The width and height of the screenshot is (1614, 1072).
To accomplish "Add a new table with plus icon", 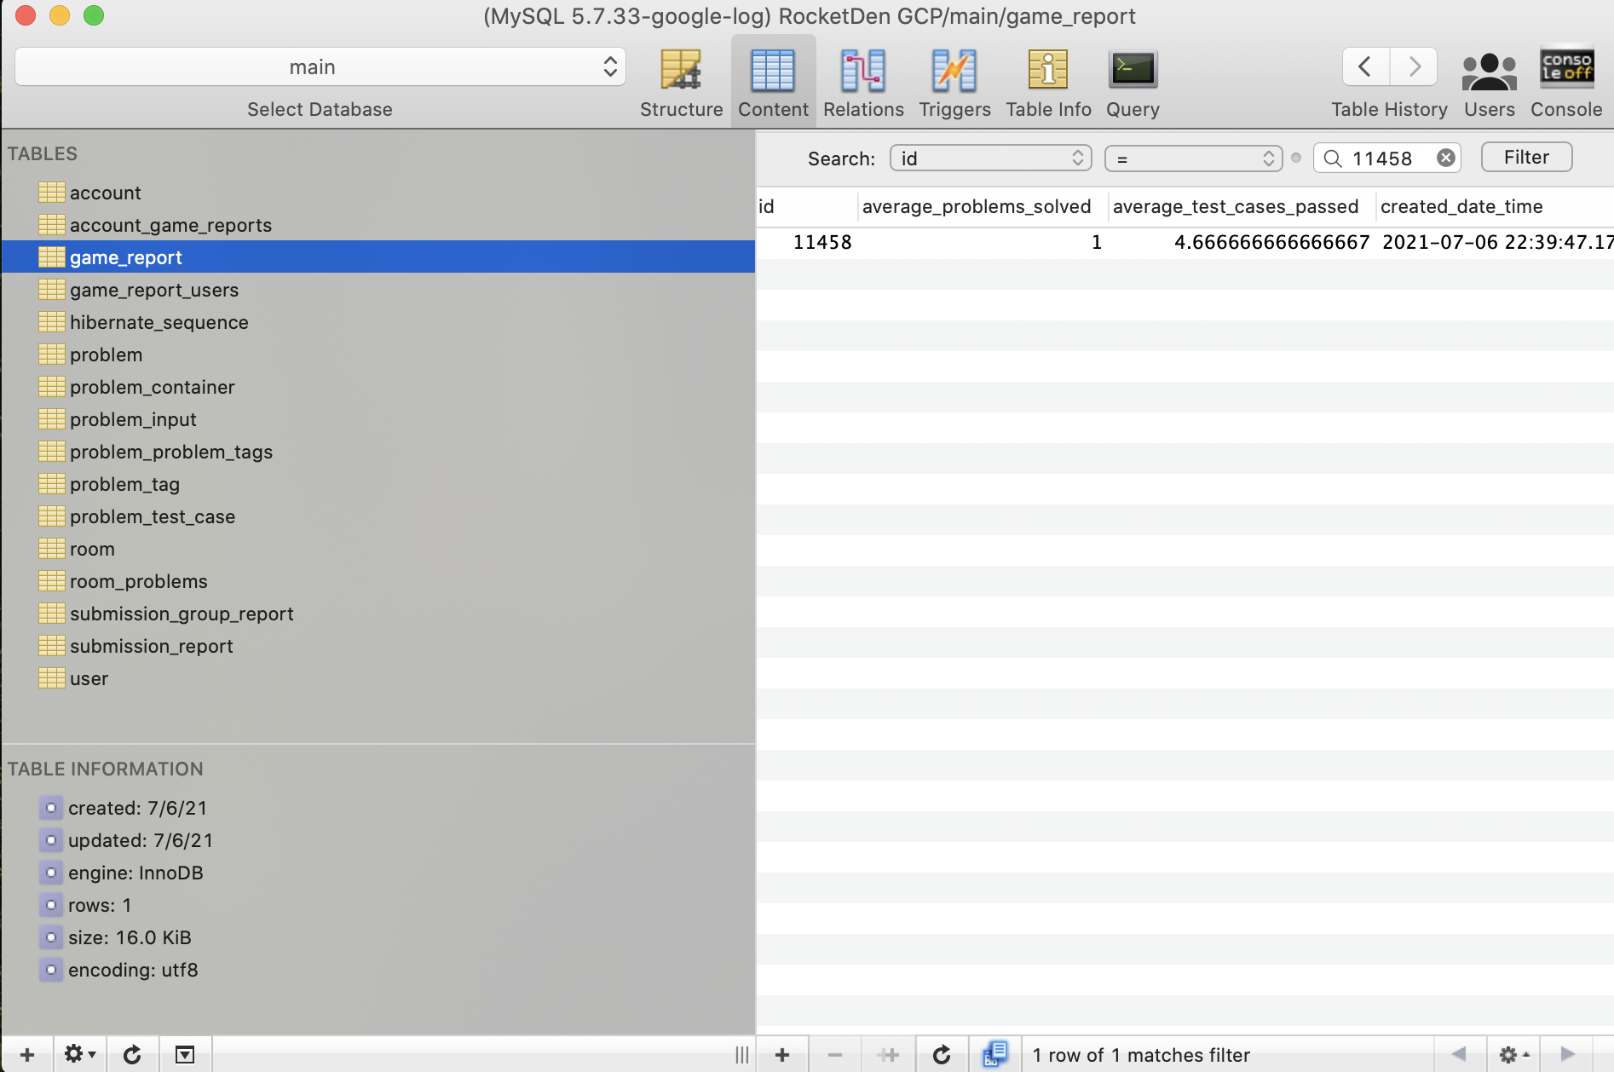I will pos(27,1054).
